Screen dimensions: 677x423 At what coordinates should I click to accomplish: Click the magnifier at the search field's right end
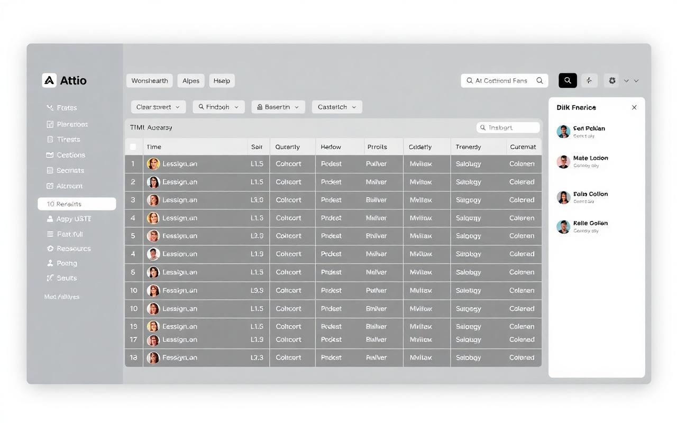point(539,81)
